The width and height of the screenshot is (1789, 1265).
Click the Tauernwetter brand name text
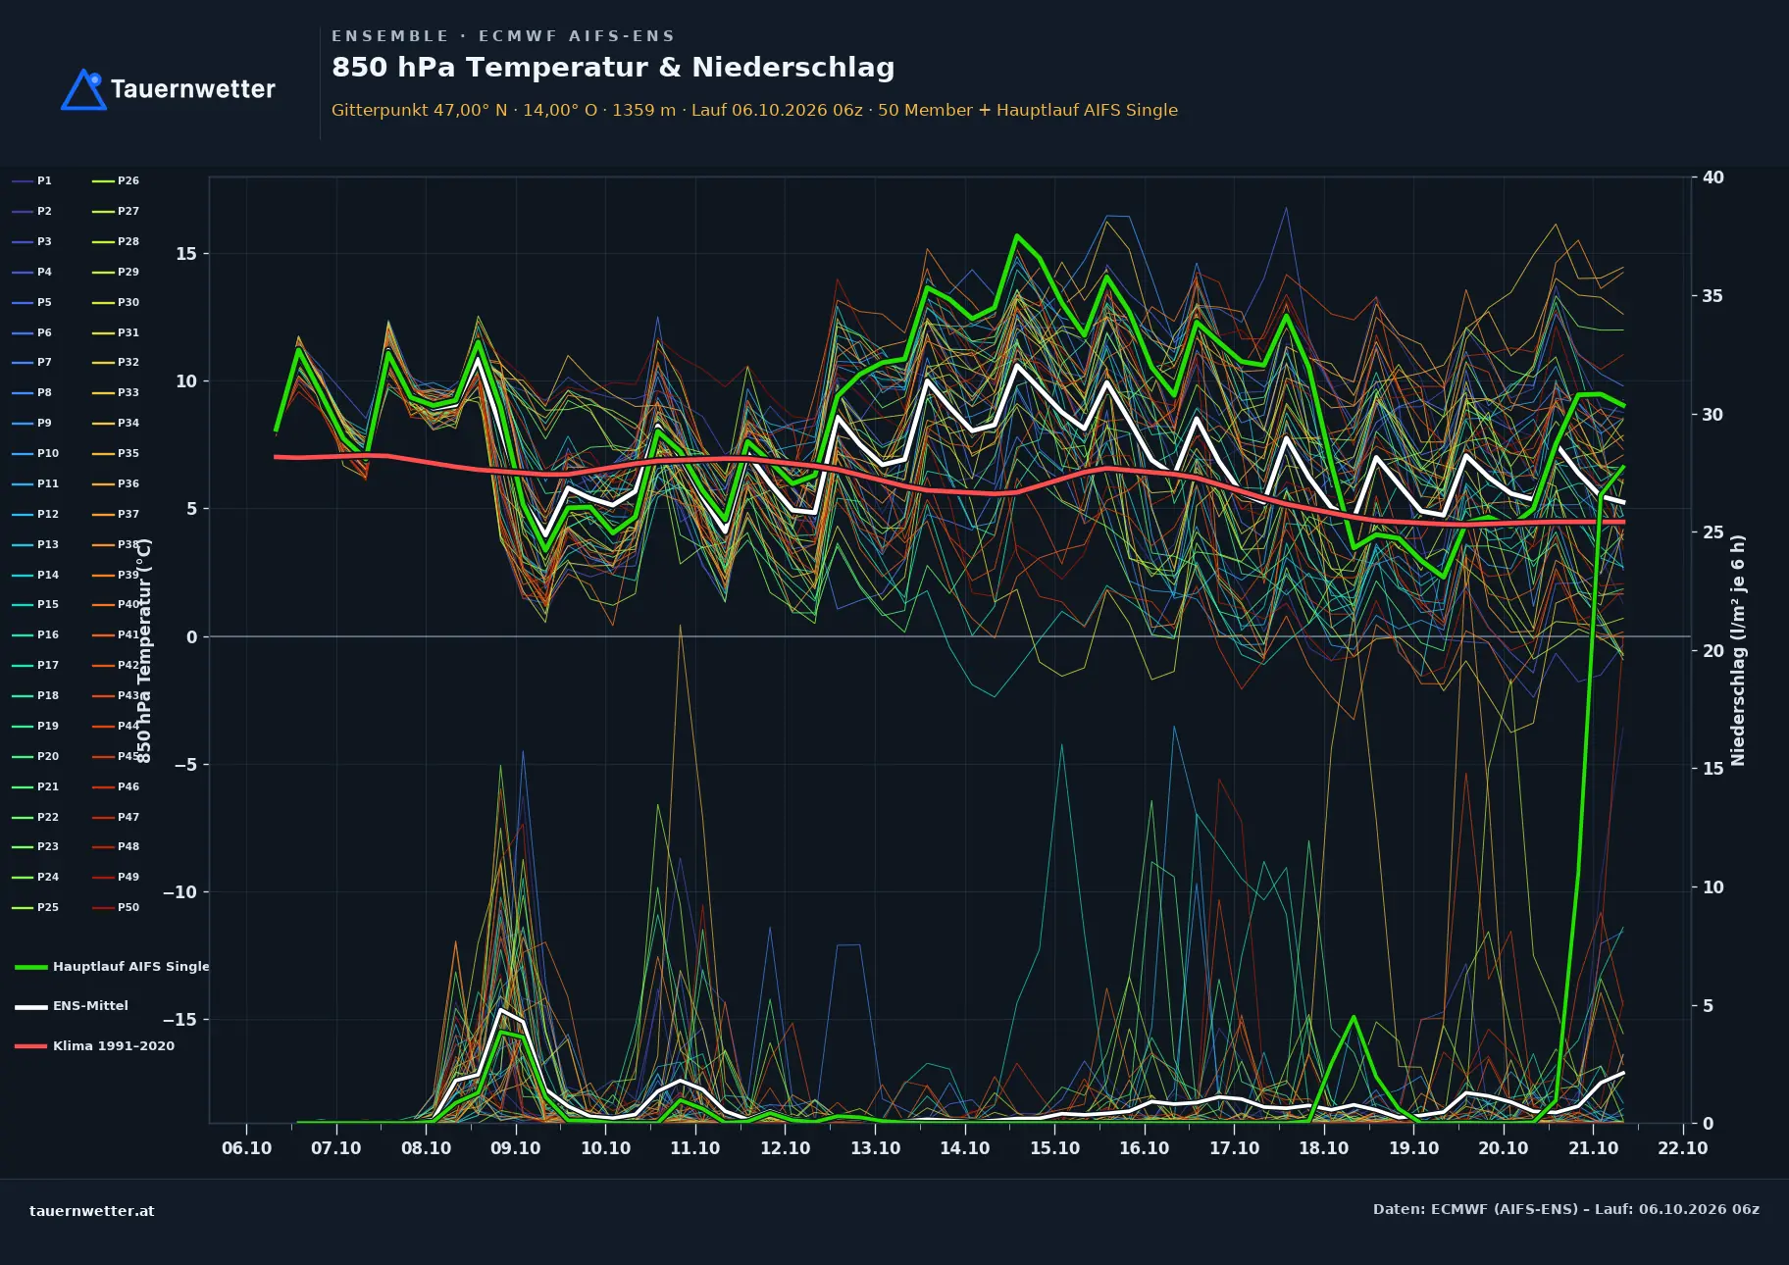pyautogui.click(x=193, y=89)
